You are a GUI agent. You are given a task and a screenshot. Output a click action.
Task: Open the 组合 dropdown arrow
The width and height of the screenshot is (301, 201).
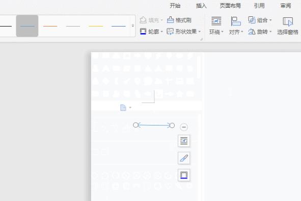click(270, 20)
